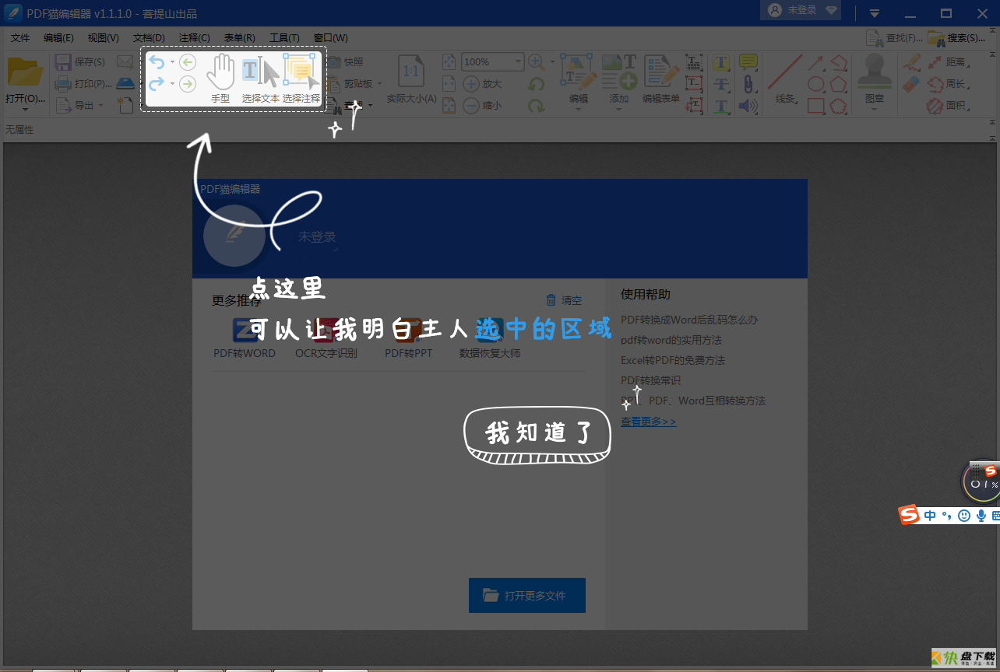The width and height of the screenshot is (1000, 672).
Task: Open the Document 文档(D) menu
Action: 149,38
